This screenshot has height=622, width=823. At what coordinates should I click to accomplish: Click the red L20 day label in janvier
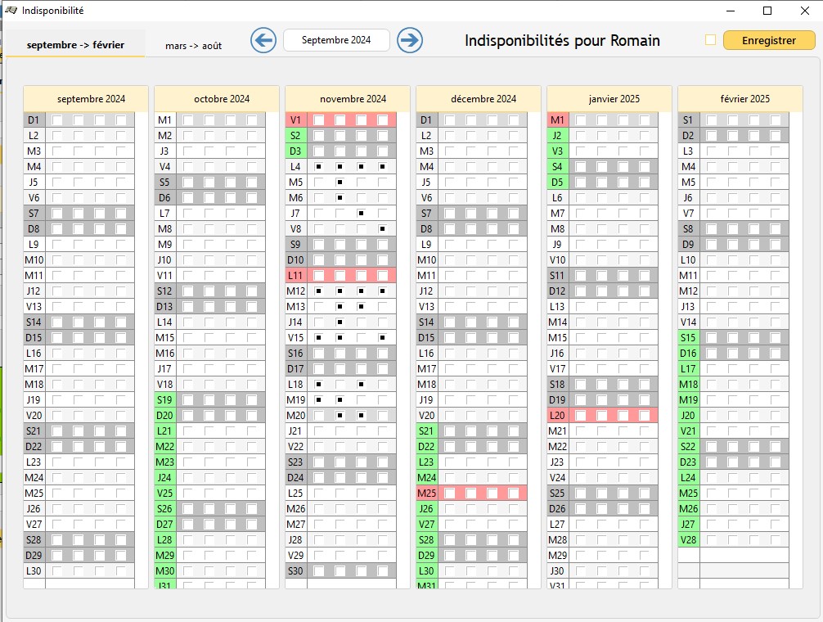pos(557,416)
